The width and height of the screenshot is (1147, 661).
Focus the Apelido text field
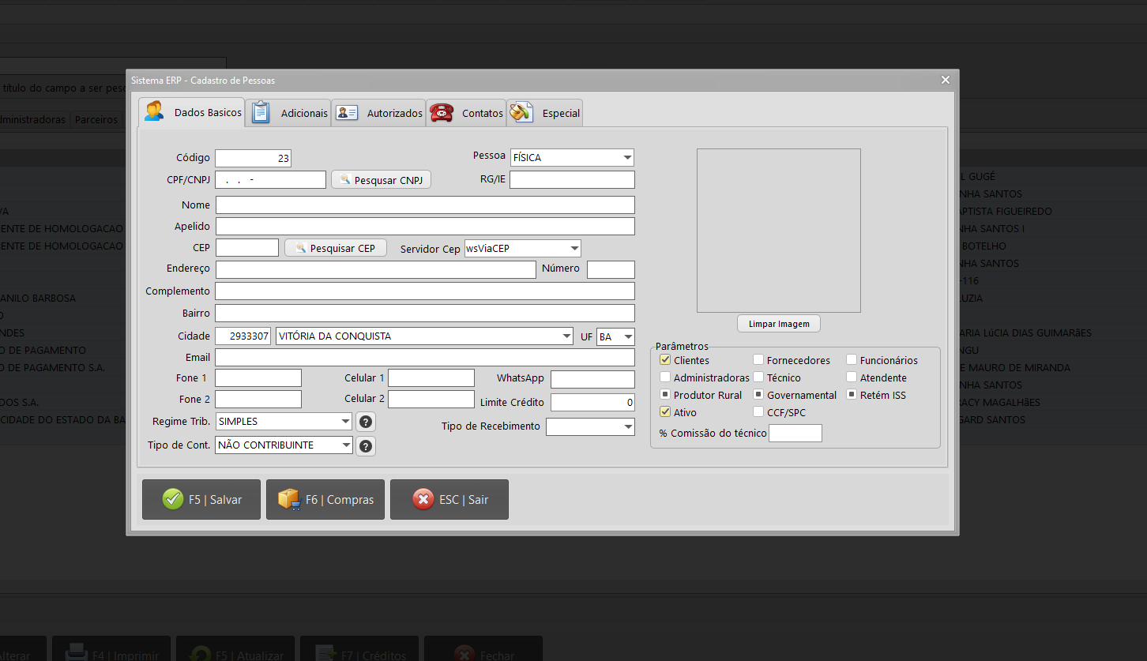[425, 227]
